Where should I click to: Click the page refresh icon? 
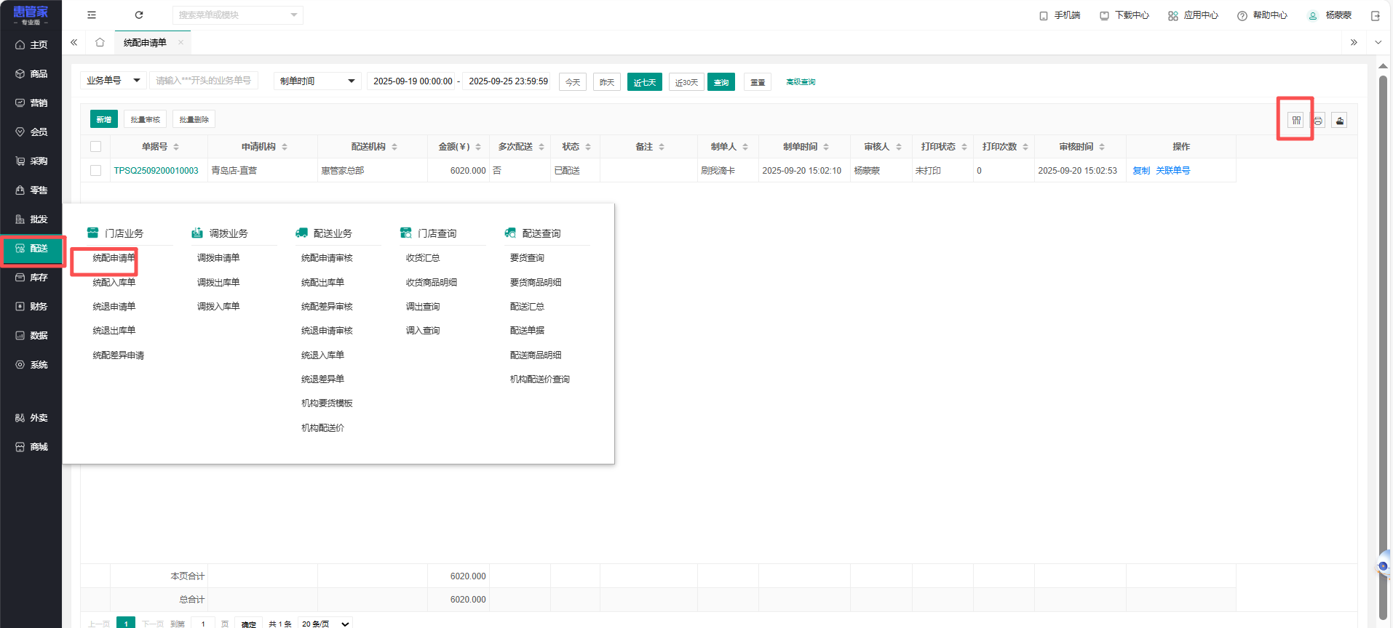pyautogui.click(x=139, y=15)
